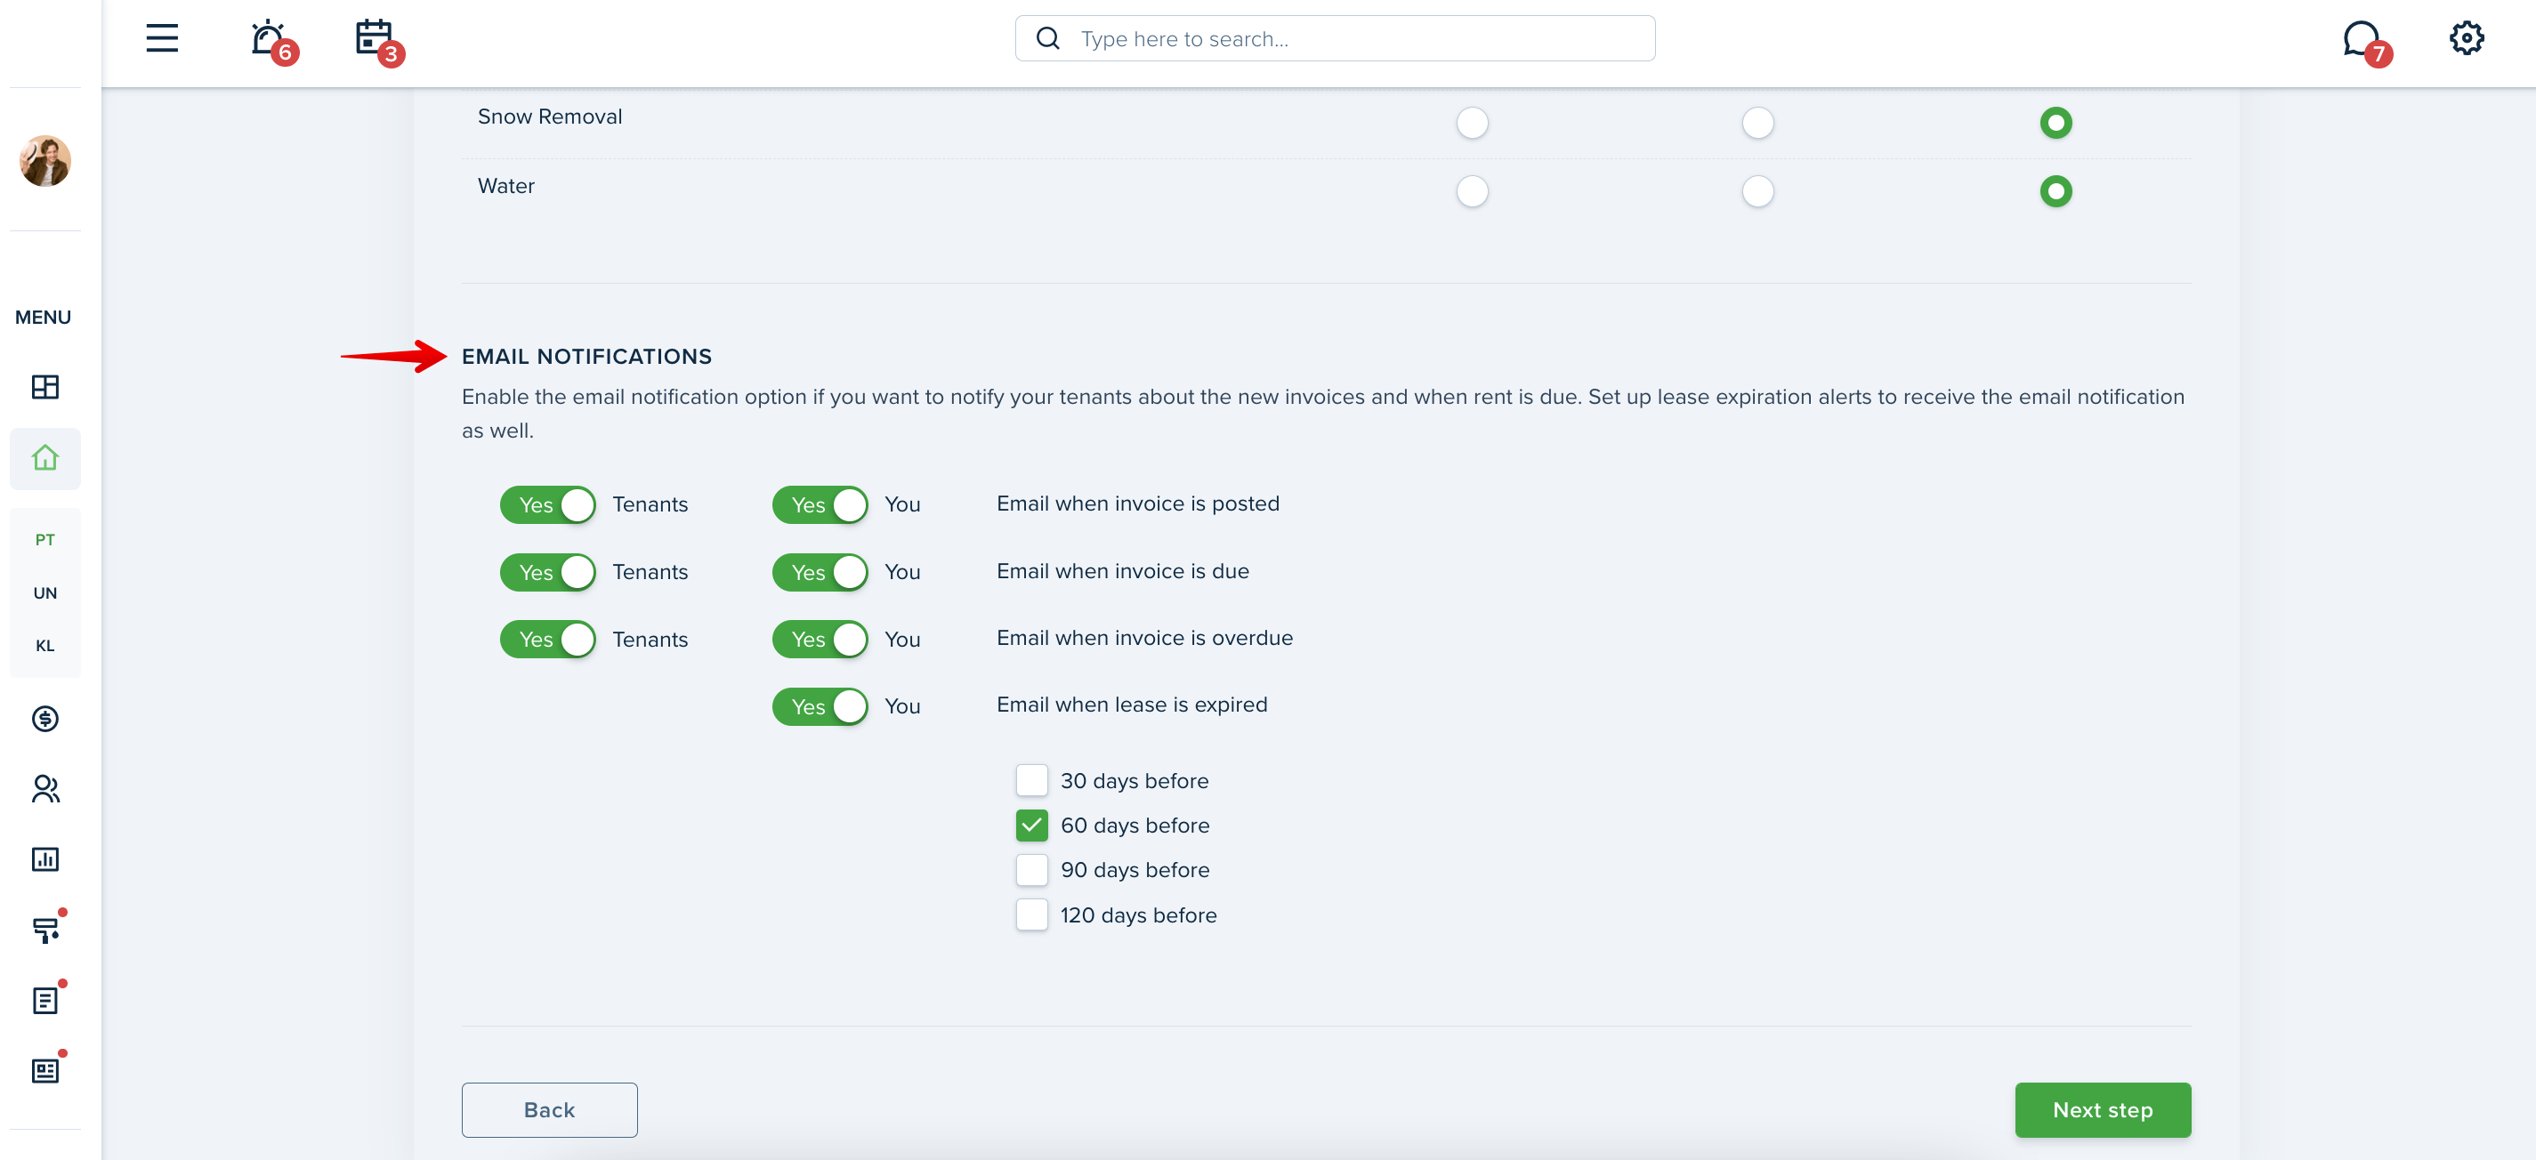2536x1160 pixels.
Task: Check the 30 days before box
Action: (1031, 780)
